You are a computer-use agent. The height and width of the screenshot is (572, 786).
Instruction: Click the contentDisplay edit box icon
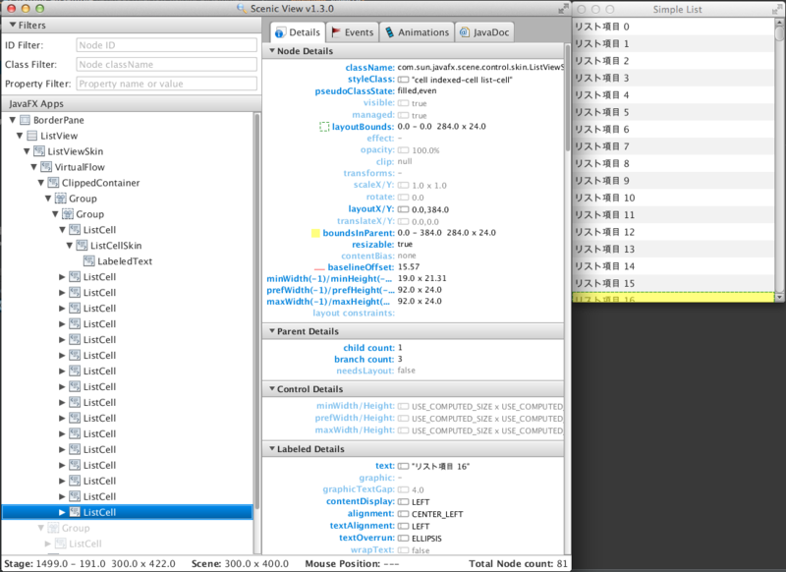(x=403, y=502)
